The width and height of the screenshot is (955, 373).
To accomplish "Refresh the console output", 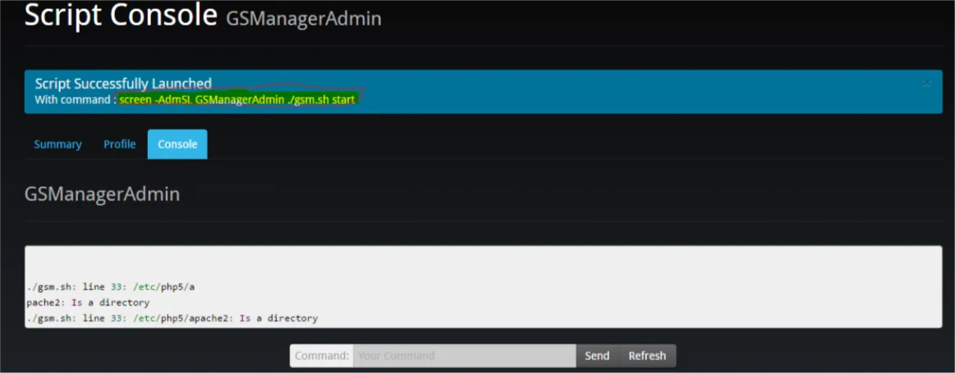I will 647,356.
